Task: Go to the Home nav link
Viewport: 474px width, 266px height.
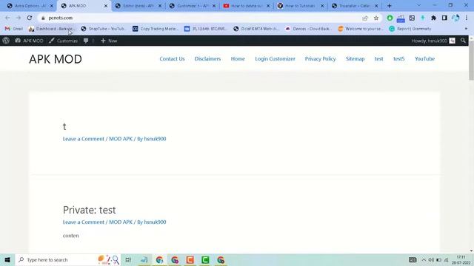Action: click(238, 59)
